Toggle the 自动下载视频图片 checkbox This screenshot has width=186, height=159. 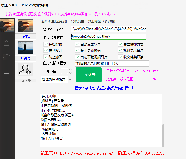(78, 57)
